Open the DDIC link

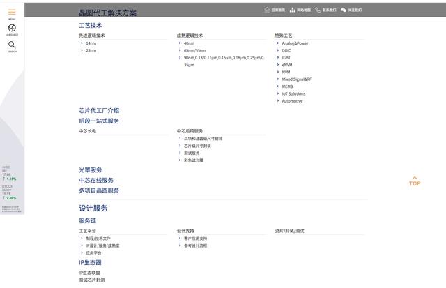tap(286, 50)
